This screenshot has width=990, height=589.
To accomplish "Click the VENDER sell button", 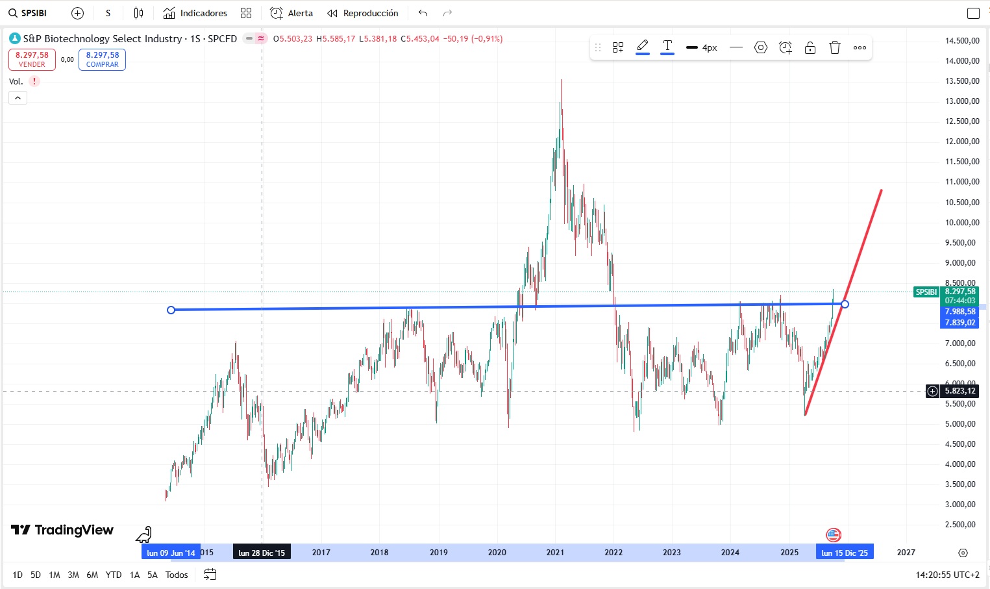I will [x=31, y=59].
